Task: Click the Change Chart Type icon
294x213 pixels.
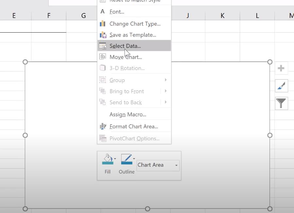Action: click(x=103, y=24)
